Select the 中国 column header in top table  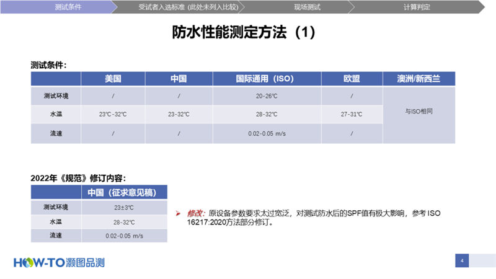(x=179, y=79)
